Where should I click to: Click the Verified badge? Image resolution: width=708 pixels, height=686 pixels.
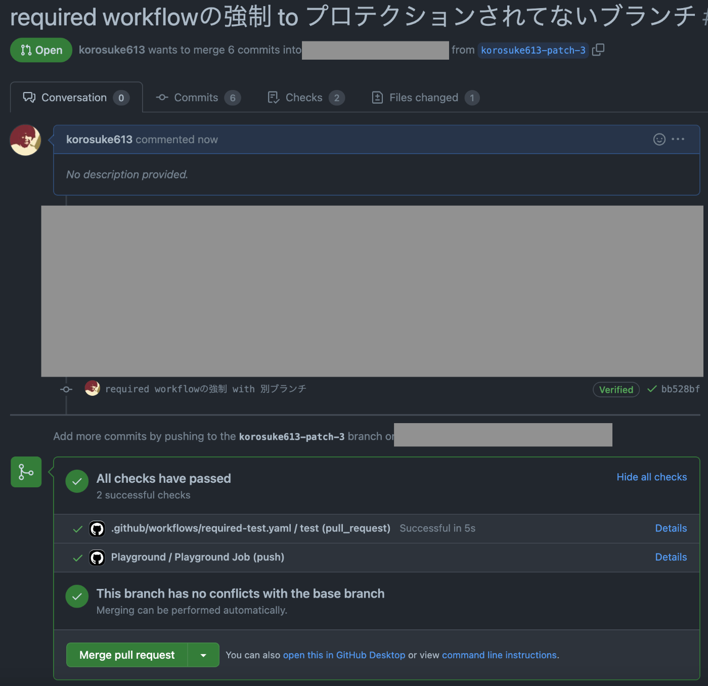tap(616, 389)
